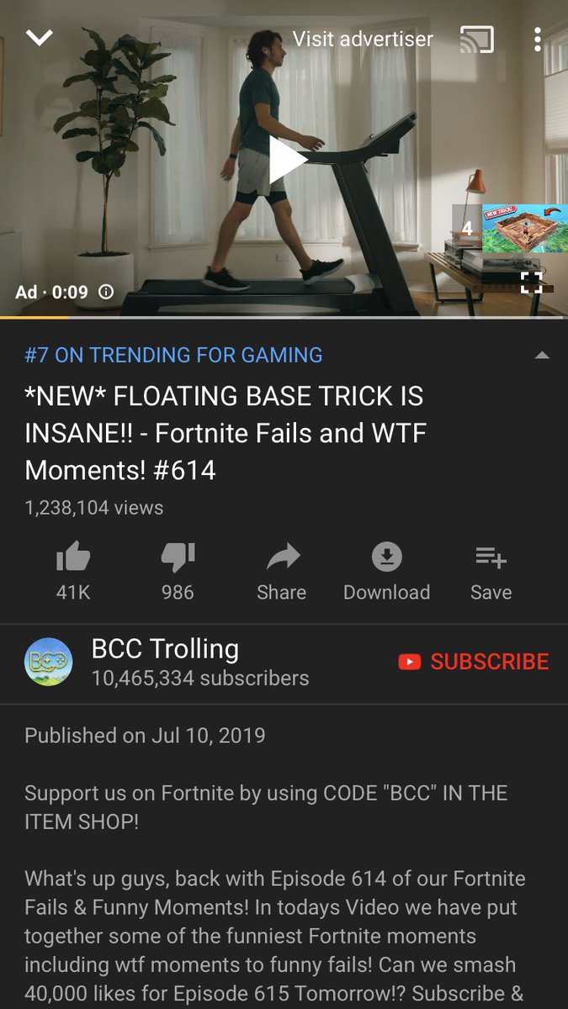Share the video using the arrow icon

pyautogui.click(x=281, y=571)
